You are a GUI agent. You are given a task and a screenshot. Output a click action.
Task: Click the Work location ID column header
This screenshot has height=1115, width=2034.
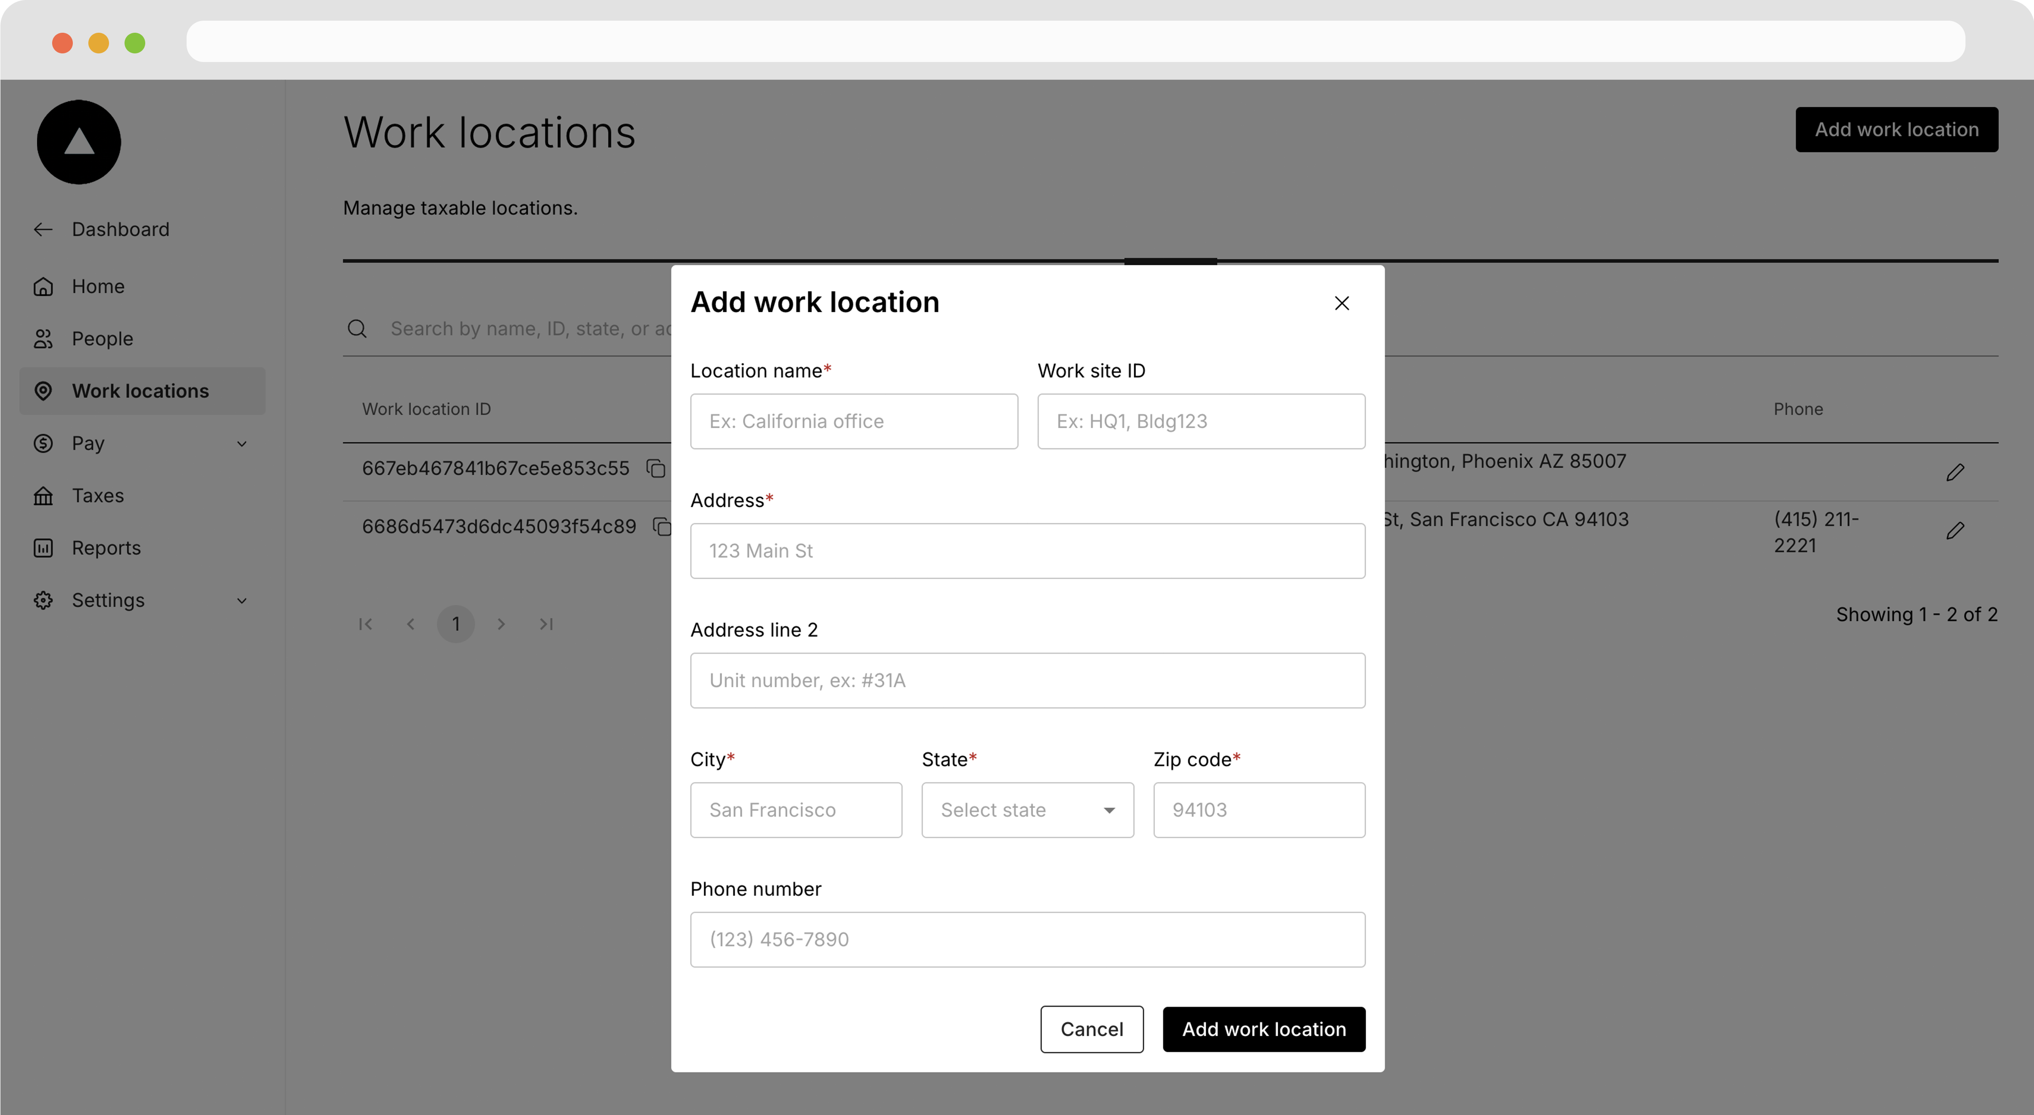tap(426, 409)
